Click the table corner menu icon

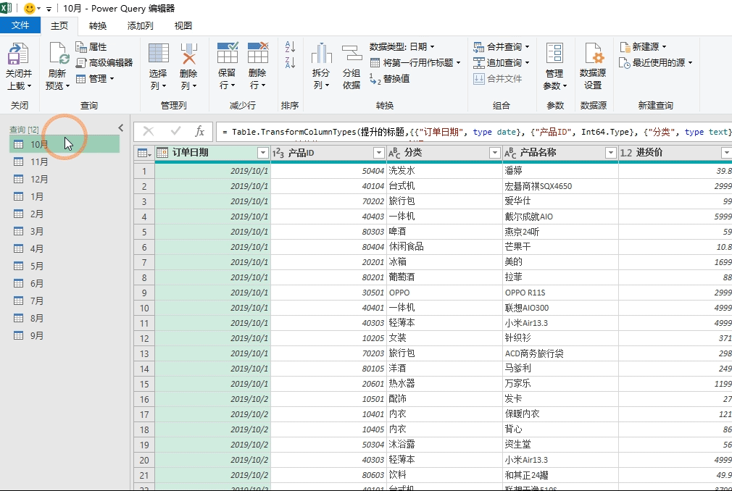click(x=144, y=153)
